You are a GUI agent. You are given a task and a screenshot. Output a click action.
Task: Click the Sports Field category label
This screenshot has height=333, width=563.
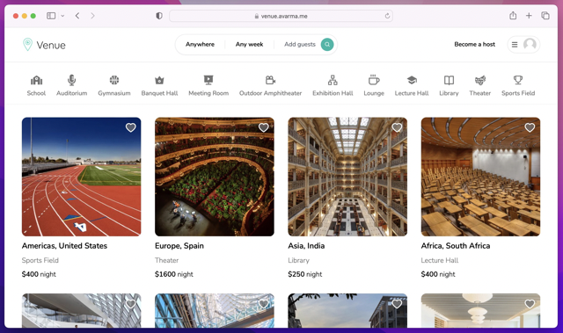pos(518,93)
